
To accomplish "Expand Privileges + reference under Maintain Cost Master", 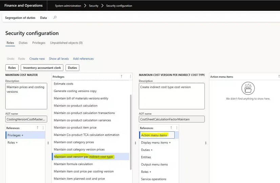I will click(25, 135).
